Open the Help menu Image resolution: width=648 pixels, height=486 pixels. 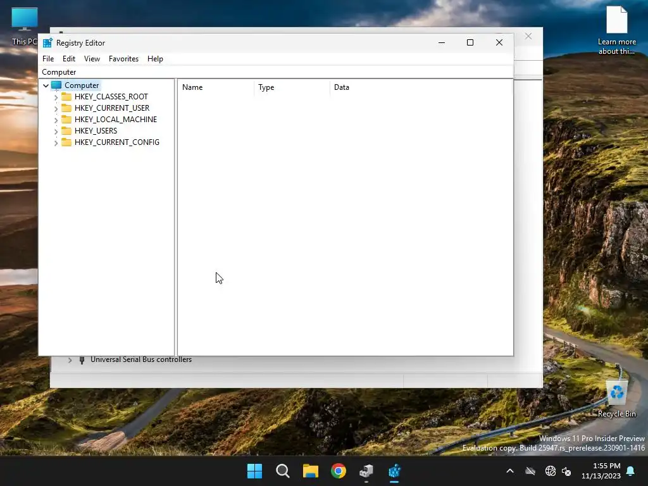coord(155,59)
